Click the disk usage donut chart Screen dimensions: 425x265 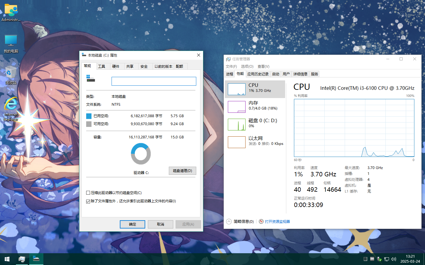point(141,154)
